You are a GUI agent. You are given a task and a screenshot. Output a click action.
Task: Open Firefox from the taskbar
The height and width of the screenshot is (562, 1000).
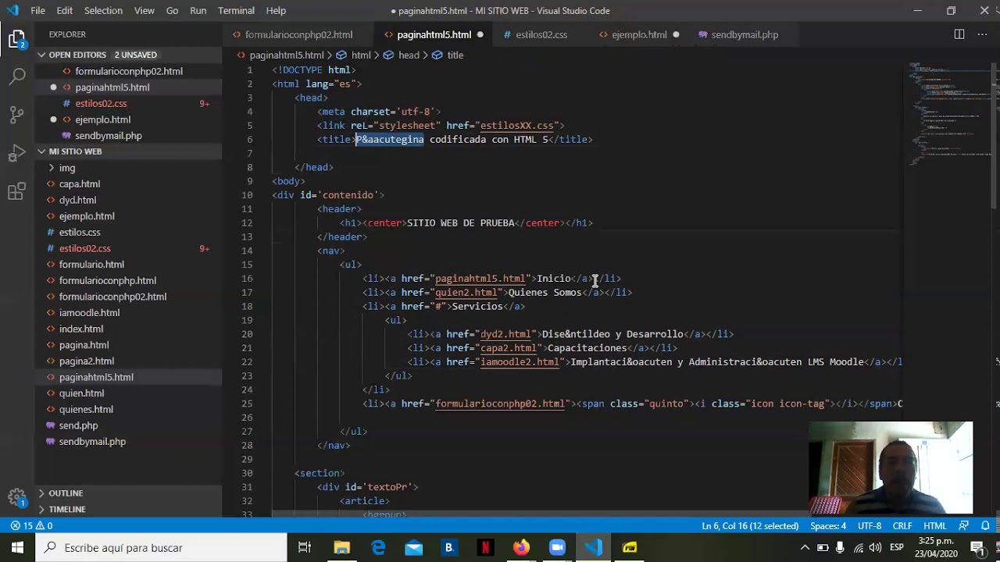click(521, 548)
